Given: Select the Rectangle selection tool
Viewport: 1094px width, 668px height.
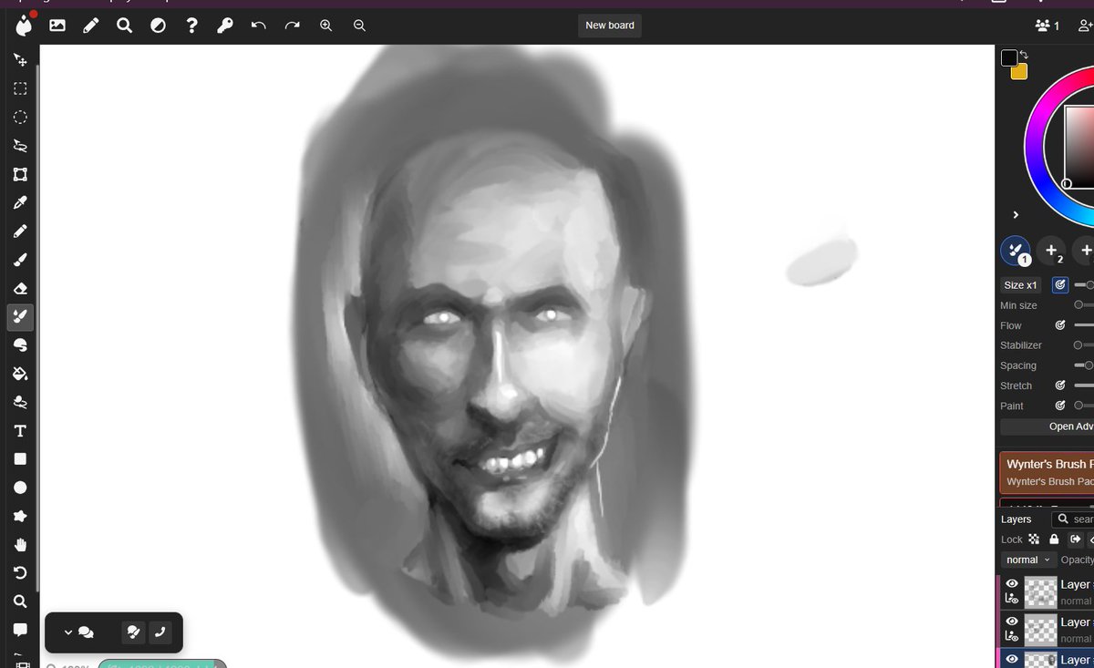Looking at the screenshot, I should (20, 88).
